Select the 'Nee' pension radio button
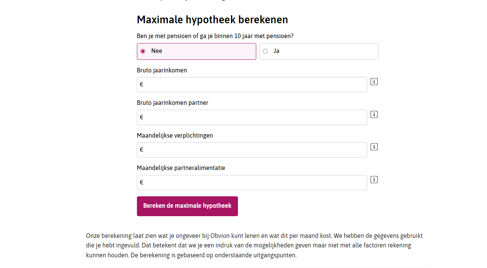 tap(143, 51)
